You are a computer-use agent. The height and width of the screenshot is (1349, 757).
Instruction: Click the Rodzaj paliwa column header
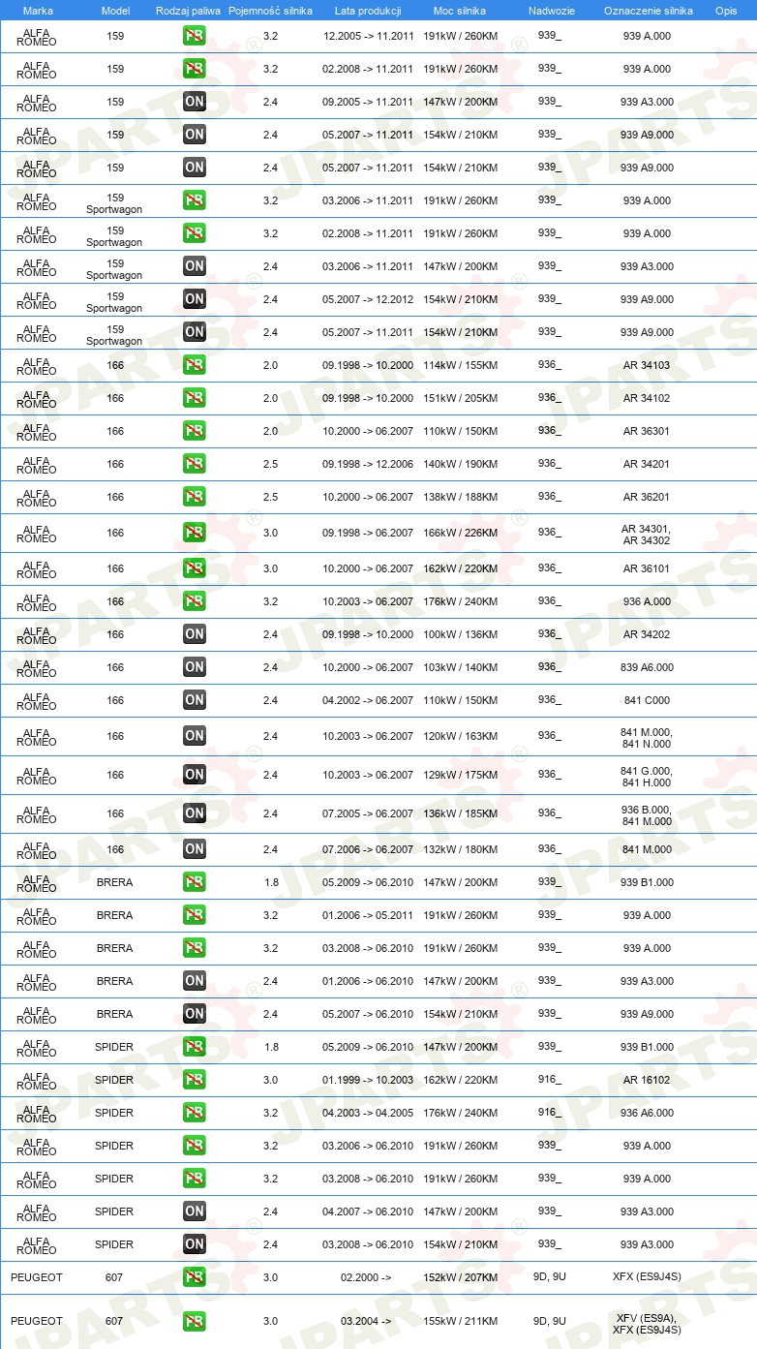coord(188,10)
